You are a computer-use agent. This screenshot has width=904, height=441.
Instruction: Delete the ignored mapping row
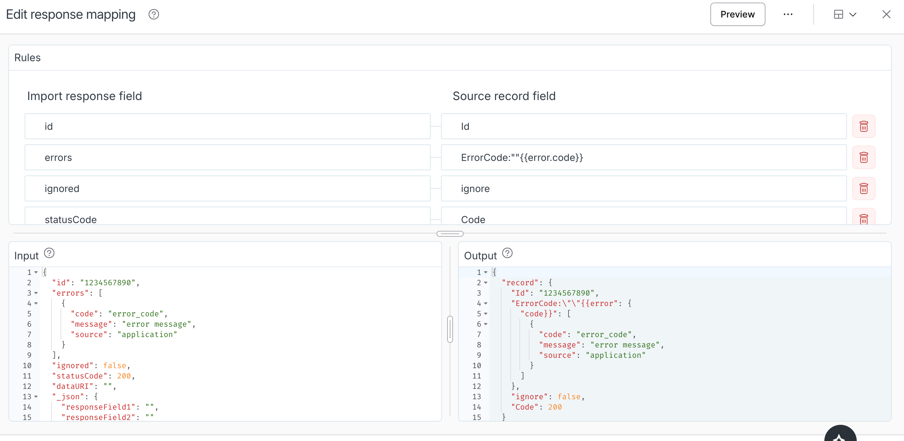(864, 188)
